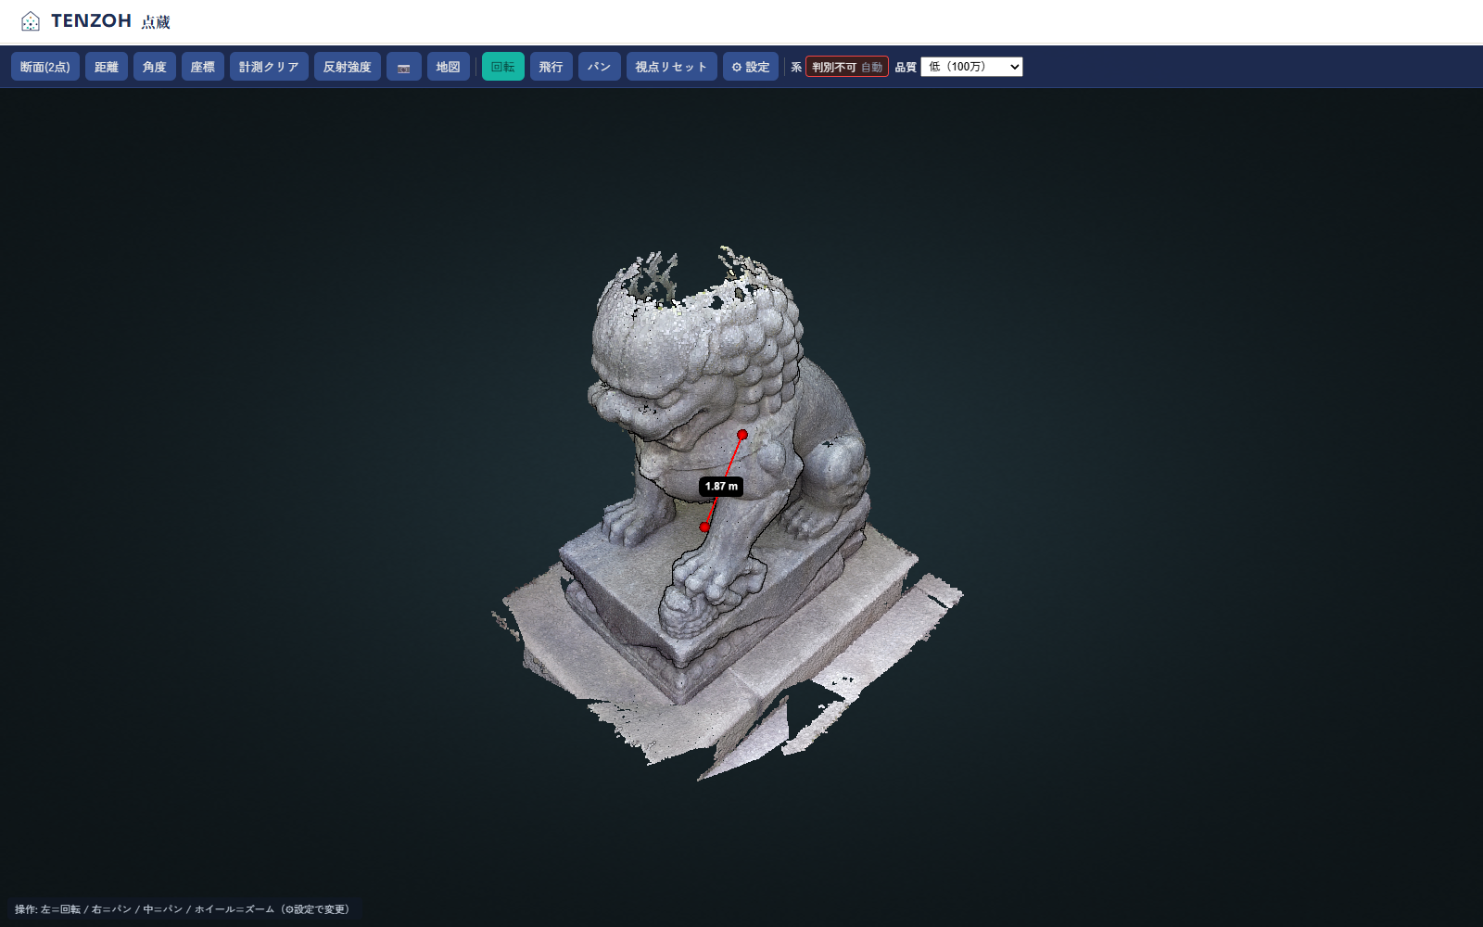Pick the 座標 coordinate tool

point(203,67)
